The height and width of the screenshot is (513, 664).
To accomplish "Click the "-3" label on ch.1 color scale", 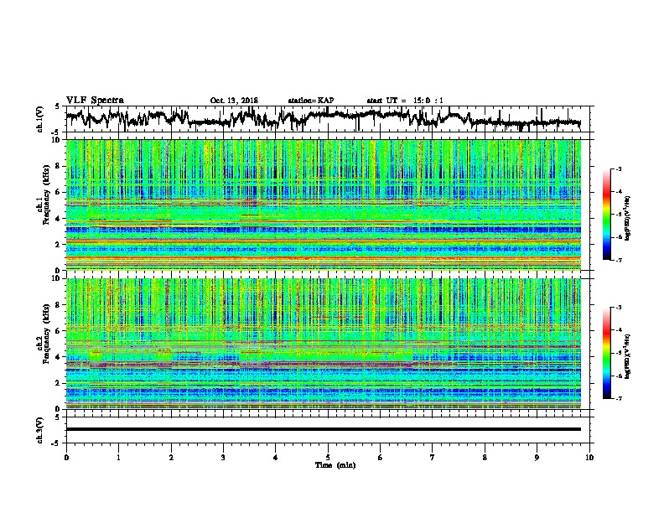I will [619, 168].
